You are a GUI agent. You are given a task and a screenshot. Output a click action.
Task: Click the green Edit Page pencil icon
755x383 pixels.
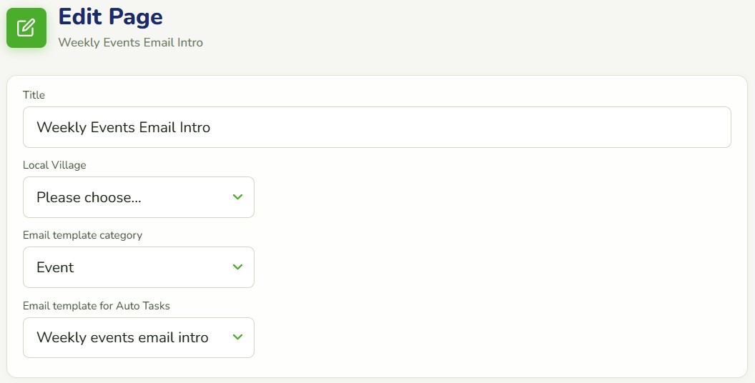26,27
